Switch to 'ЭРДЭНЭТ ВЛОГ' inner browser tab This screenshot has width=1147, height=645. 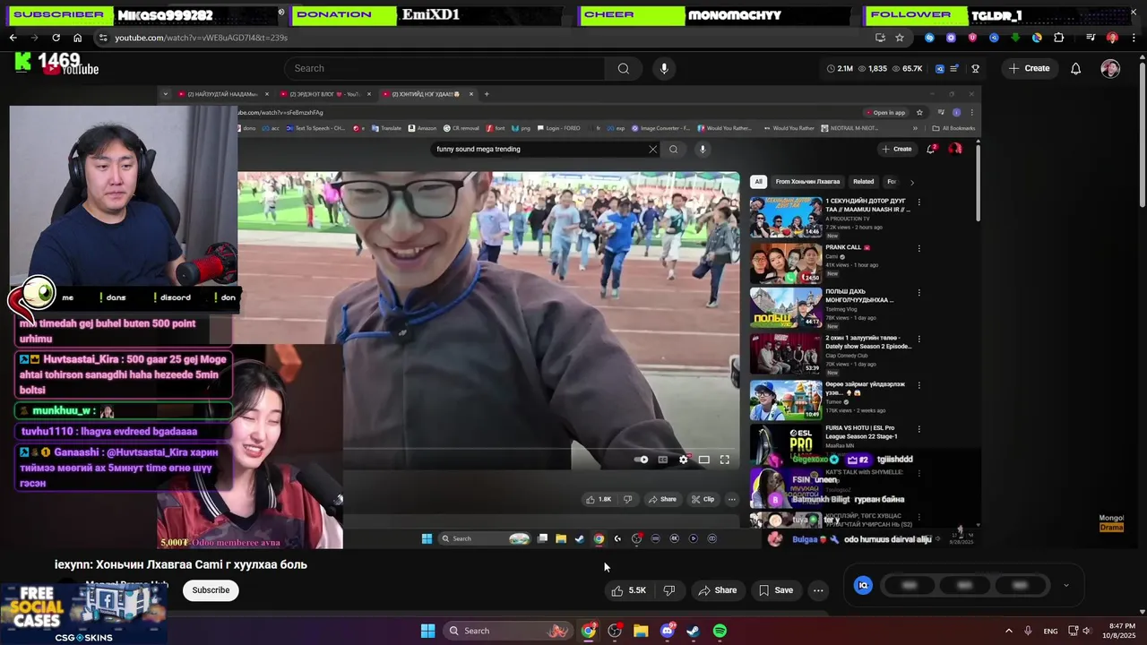[x=324, y=94]
